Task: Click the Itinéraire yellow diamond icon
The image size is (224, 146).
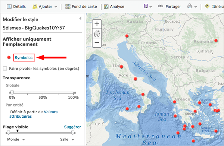Action: (207, 6)
